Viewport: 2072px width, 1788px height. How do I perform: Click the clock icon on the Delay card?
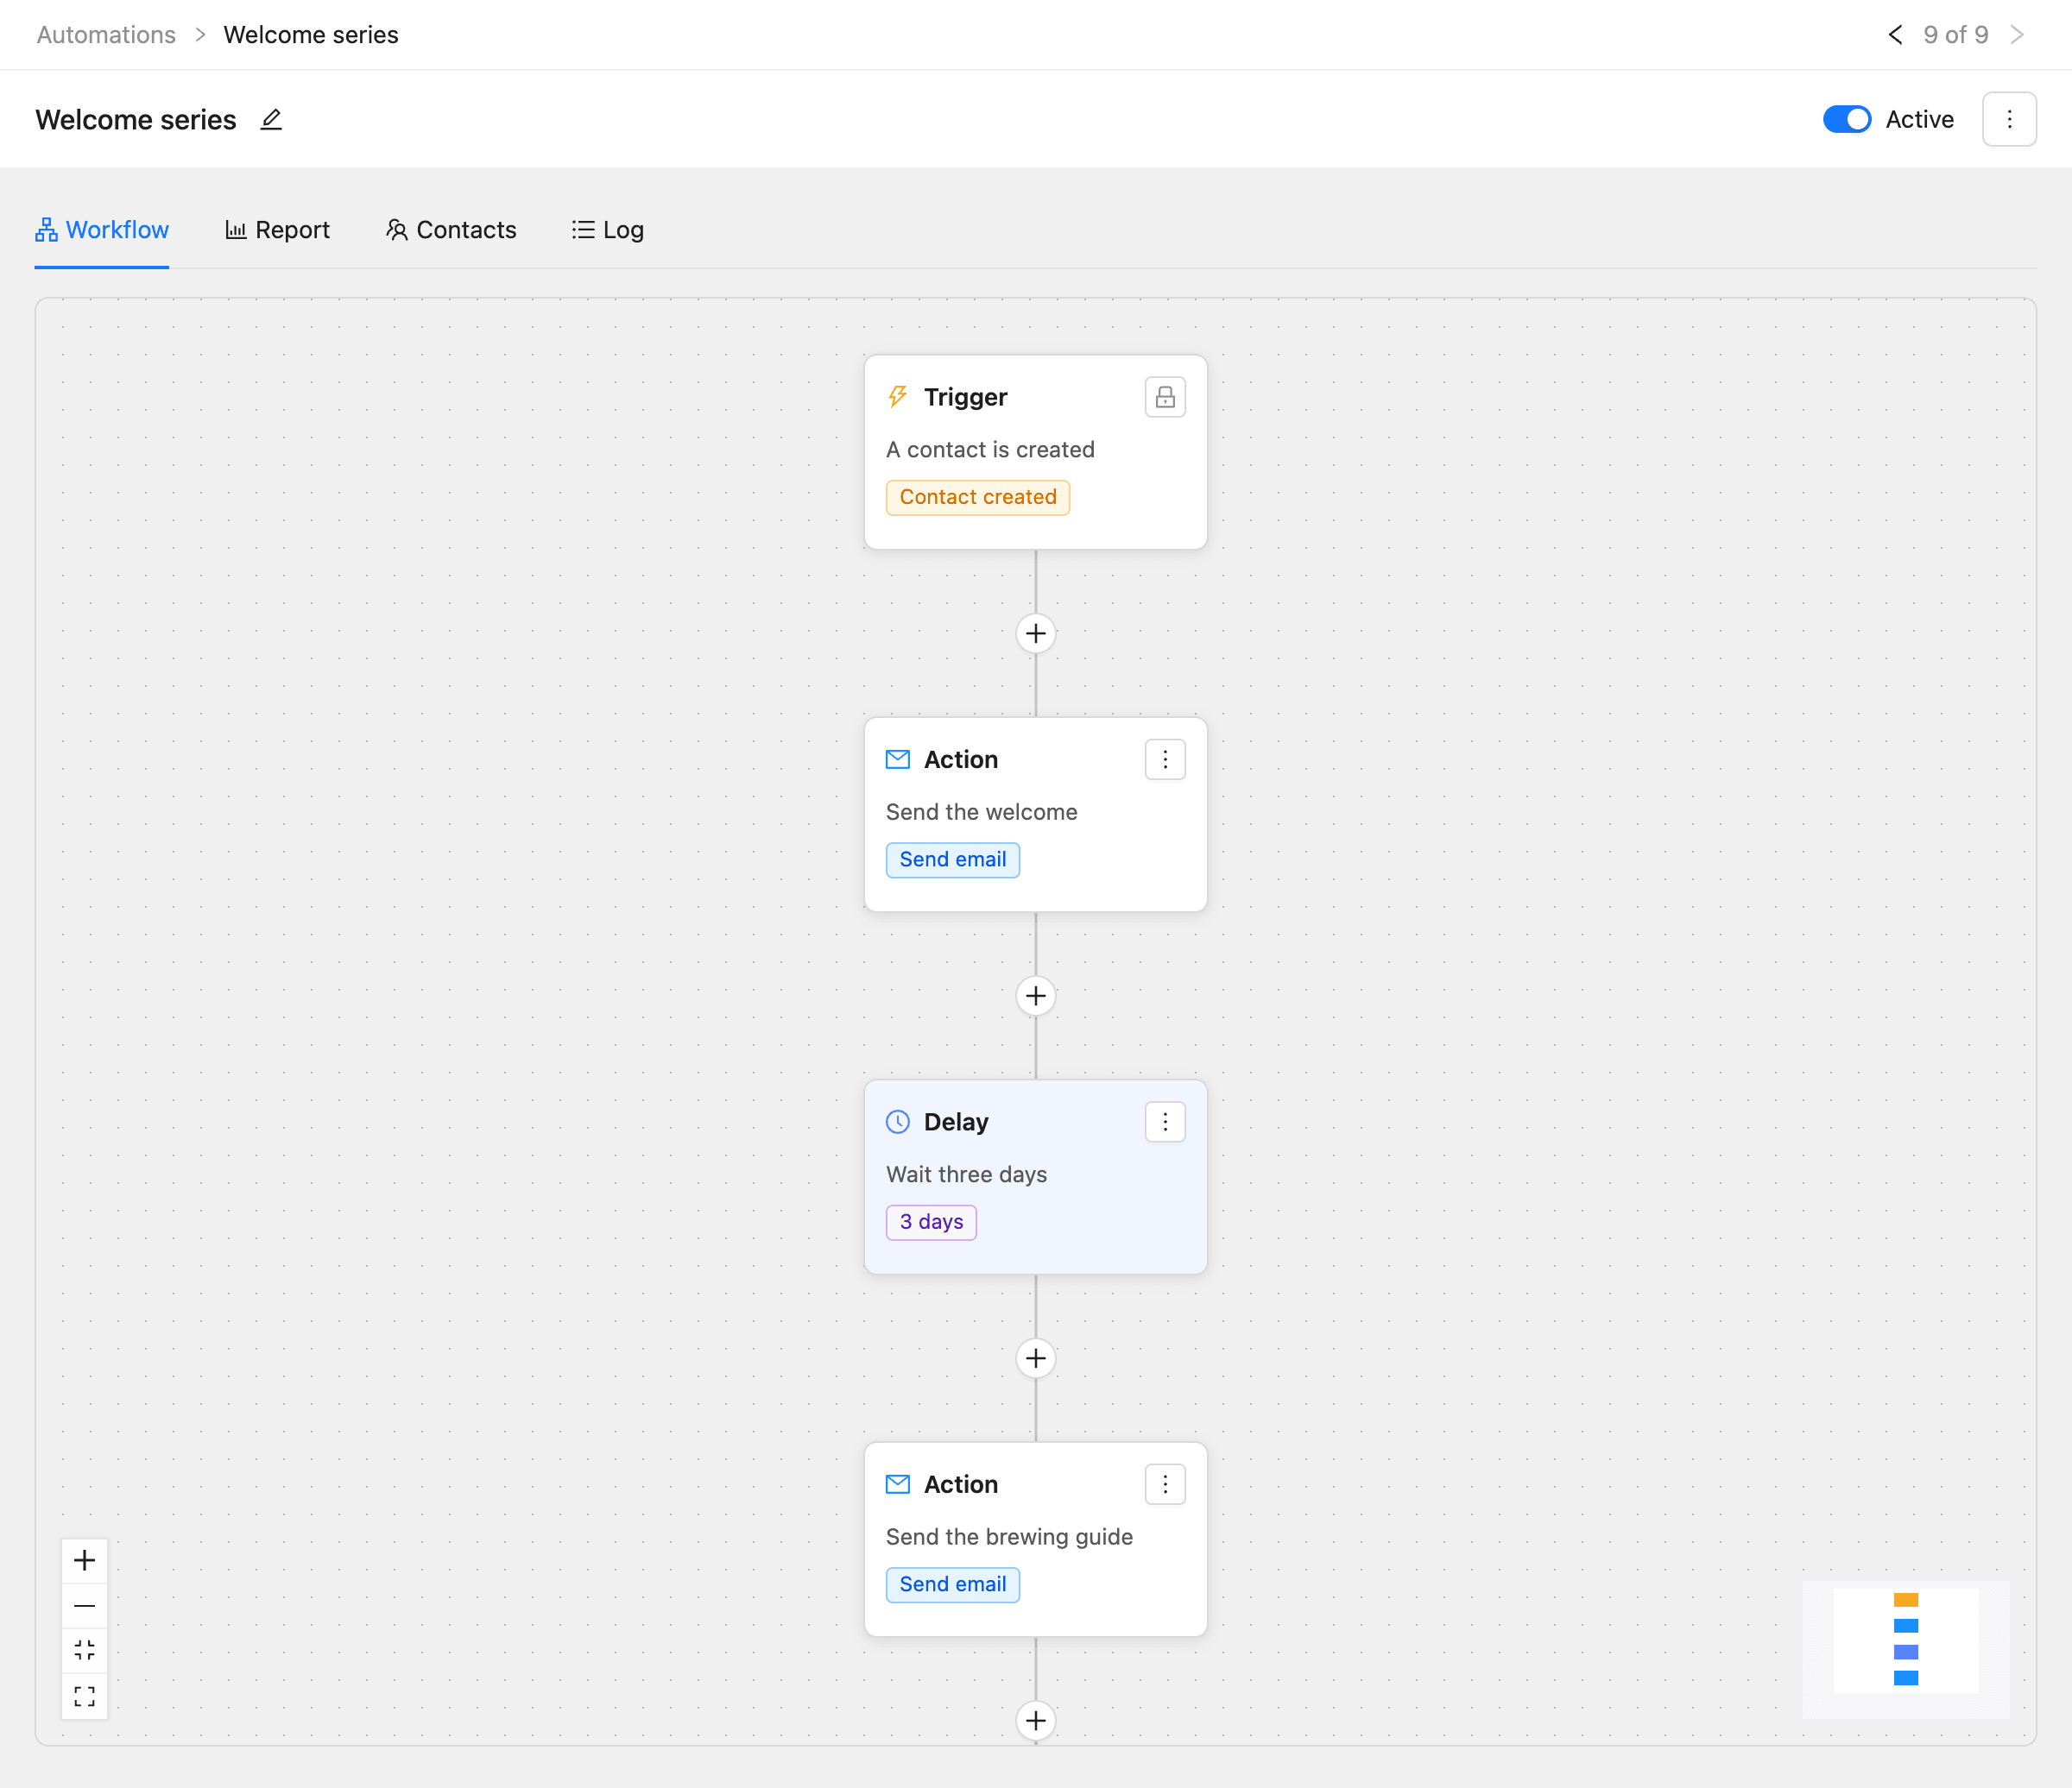point(898,1123)
